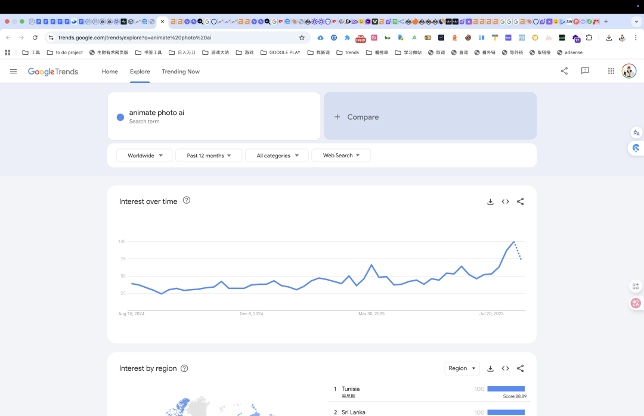This screenshot has height=416, width=644.
Task: Open help for Interest over time
Action: point(187,200)
